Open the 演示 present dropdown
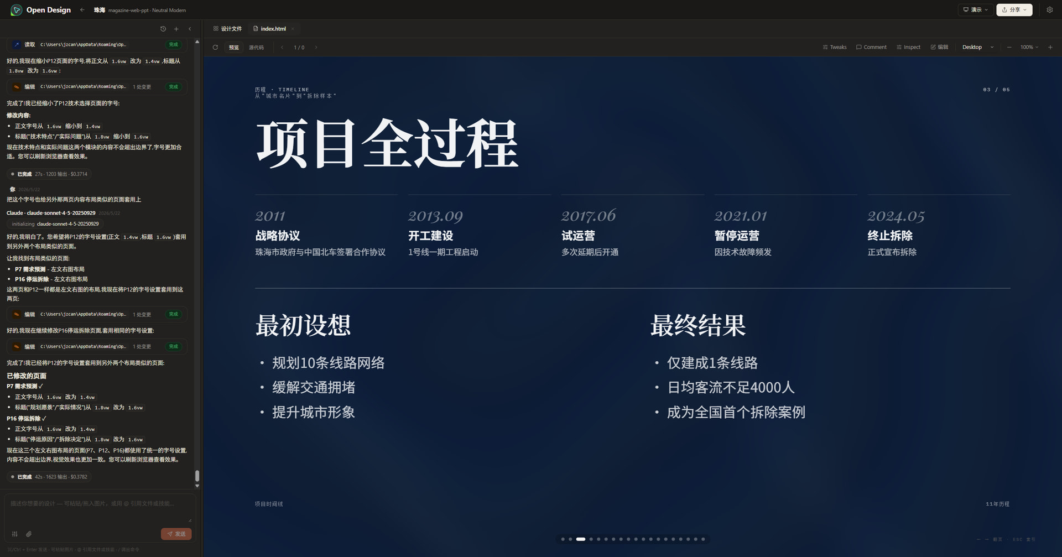This screenshot has width=1062, height=557. 976,10
